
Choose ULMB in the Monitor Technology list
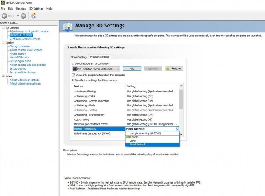point(133,140)
